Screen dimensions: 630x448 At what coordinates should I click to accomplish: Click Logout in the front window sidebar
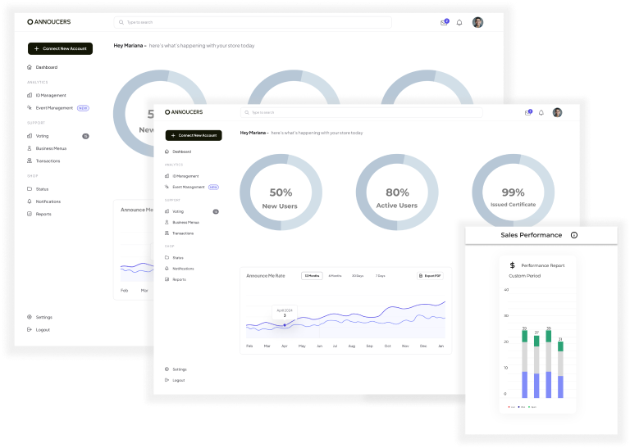[178, 380]
